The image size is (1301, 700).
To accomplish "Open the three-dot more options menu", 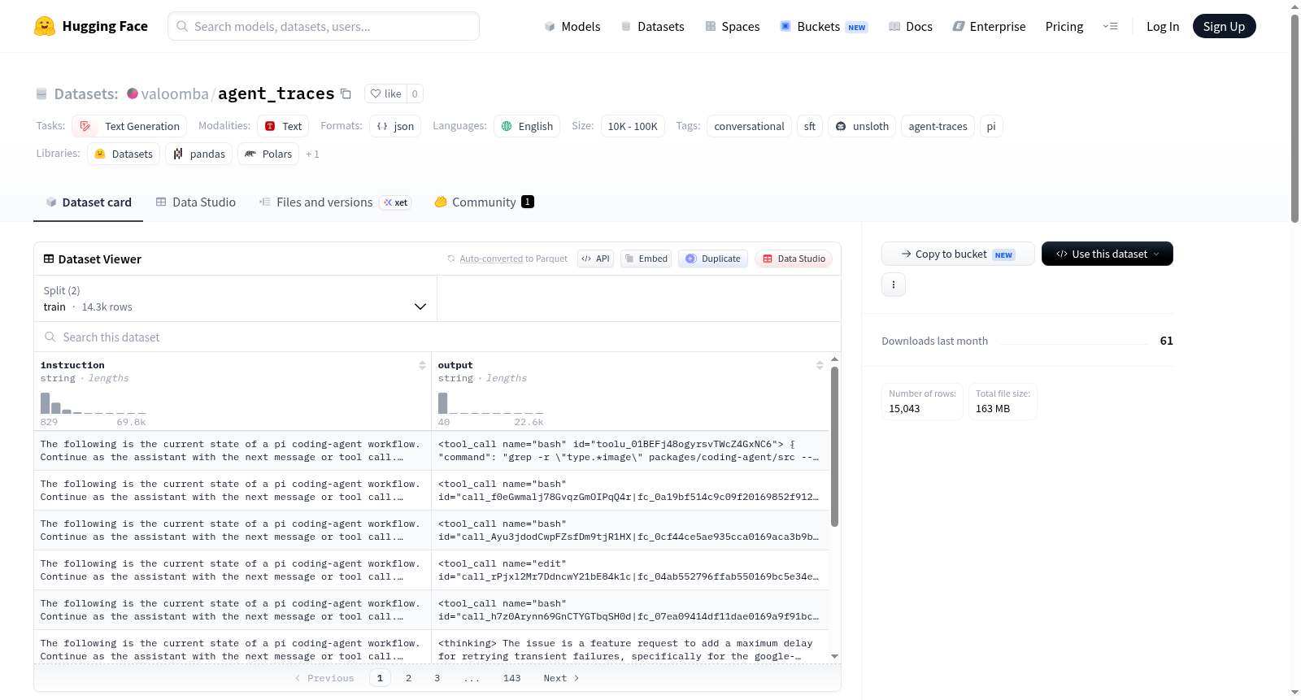I will (894, 285).
